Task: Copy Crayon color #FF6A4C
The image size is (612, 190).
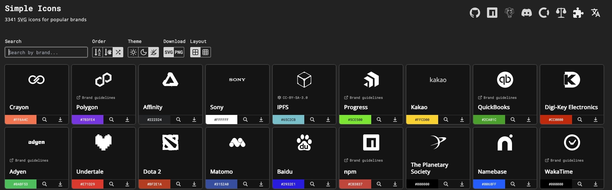Action: point(21,120)
